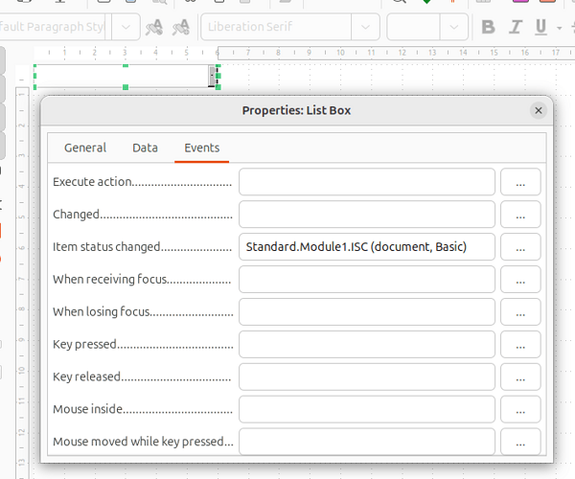Click the Standard.Module1.ISC macro field
This screenshot has width=575, height=479.
(x=367, y=246)
